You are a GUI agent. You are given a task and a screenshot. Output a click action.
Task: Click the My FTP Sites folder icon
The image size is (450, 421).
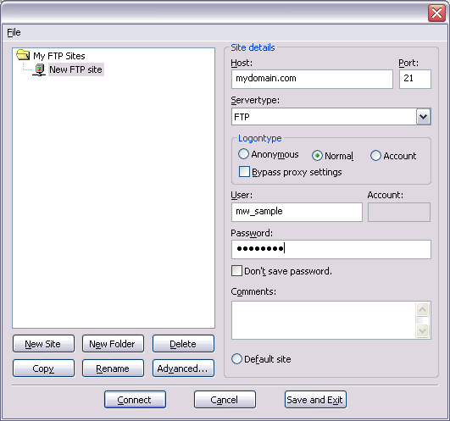click(23, 55)
